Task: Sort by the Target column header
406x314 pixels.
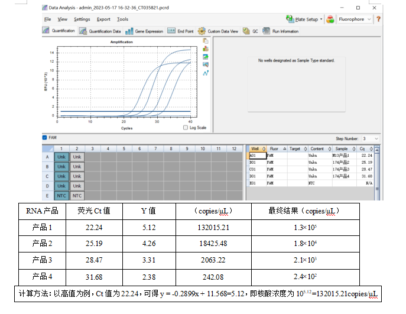Action: (297, 148)
